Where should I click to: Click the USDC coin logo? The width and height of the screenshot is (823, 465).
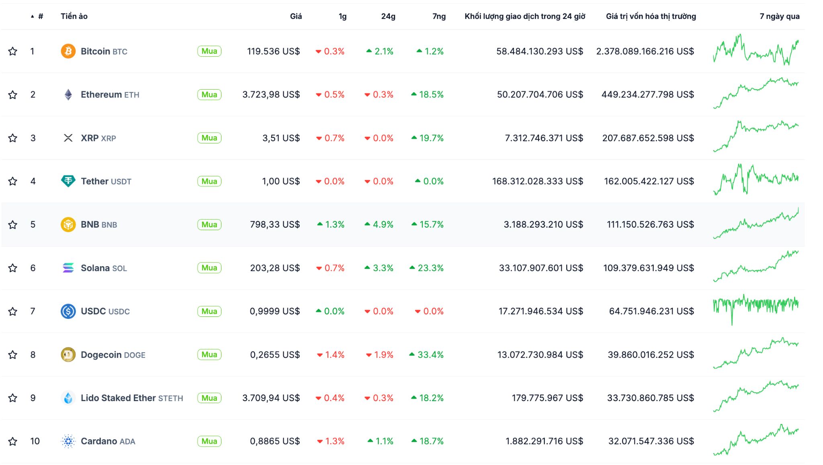68,311
